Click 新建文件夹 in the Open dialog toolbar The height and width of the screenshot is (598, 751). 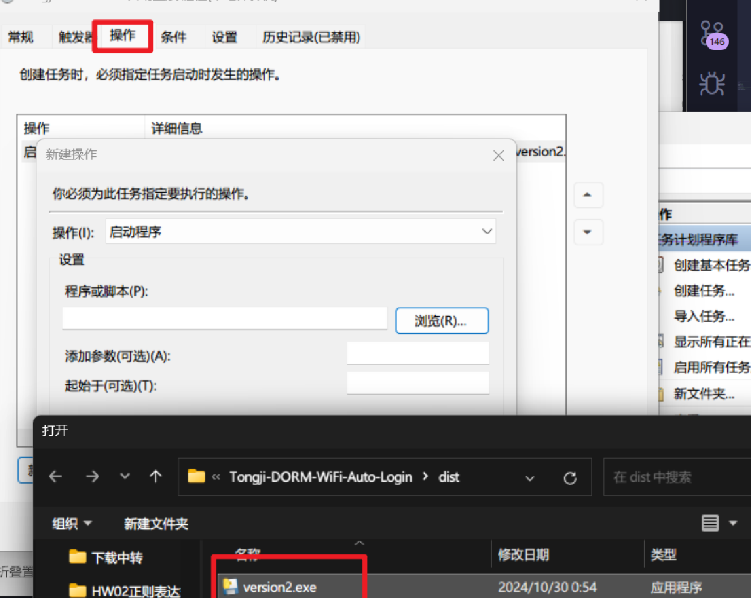click(x=155, y=523)
